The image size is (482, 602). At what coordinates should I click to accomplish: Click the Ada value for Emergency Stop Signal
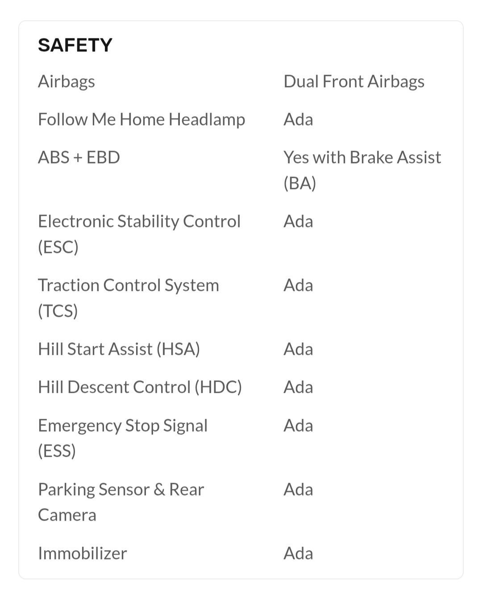[298, 425]
